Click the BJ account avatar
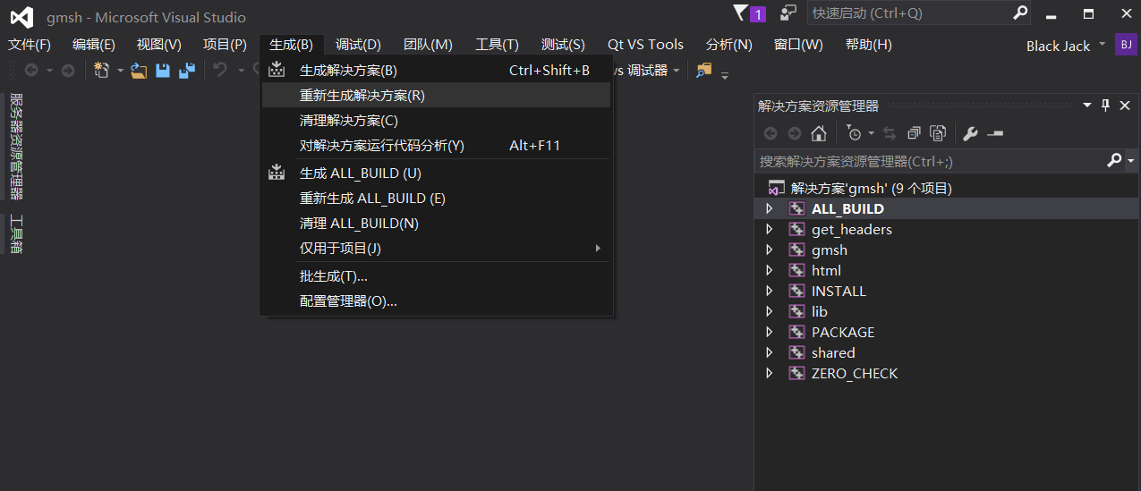The image size is (1141, 491). tap(1126, 45)
